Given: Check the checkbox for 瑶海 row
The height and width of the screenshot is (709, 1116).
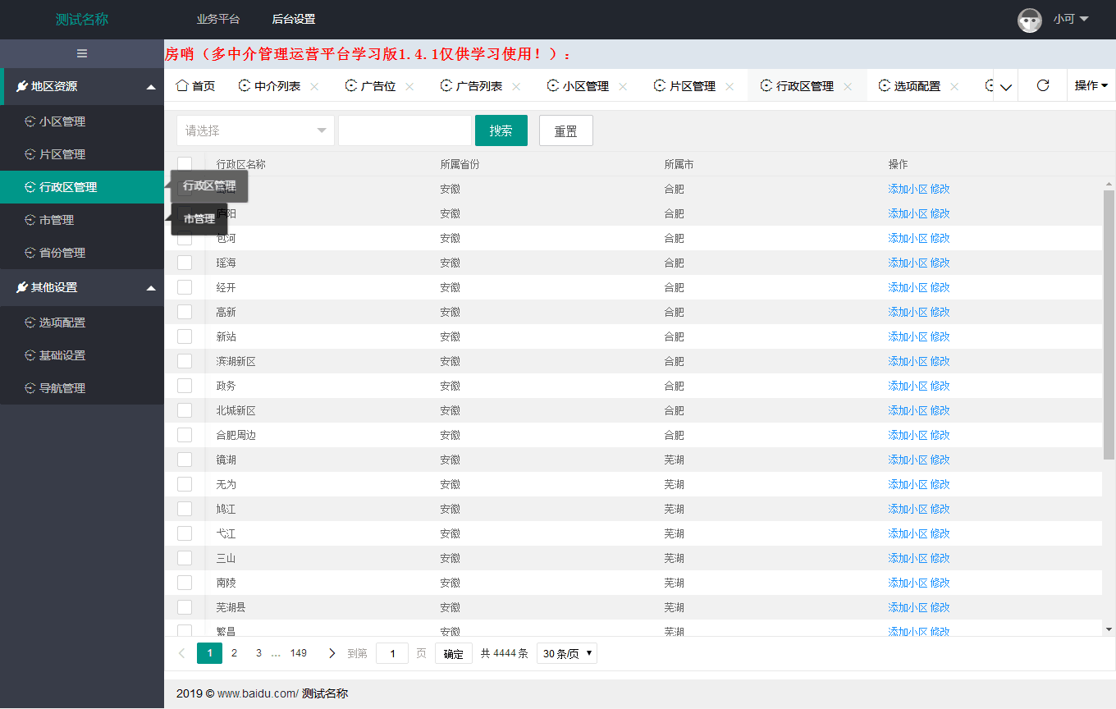Looking at the screenshot, I should (185, 263).
